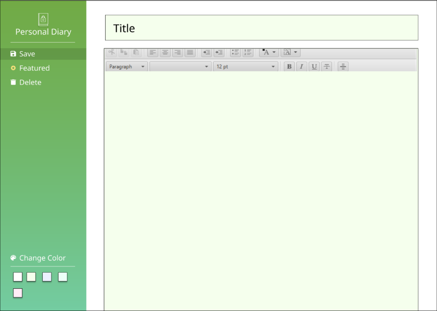Apply strikethrough formatting
The height and width of the screenshot is (311, 437).
[327, 66]
